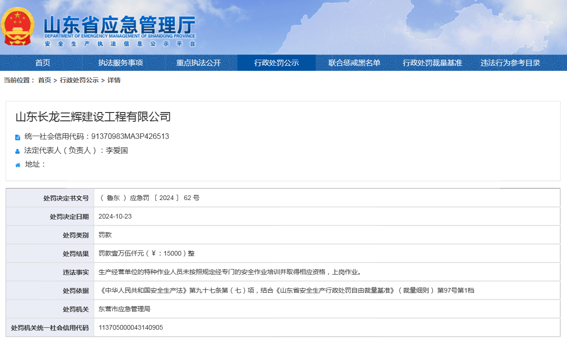Click the 处罚决定日期 label cell
The height and width of the screenshot is (338, 567).
[50, 216]
